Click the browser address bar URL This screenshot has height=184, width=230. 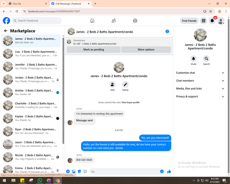click(x=54, y=11)
